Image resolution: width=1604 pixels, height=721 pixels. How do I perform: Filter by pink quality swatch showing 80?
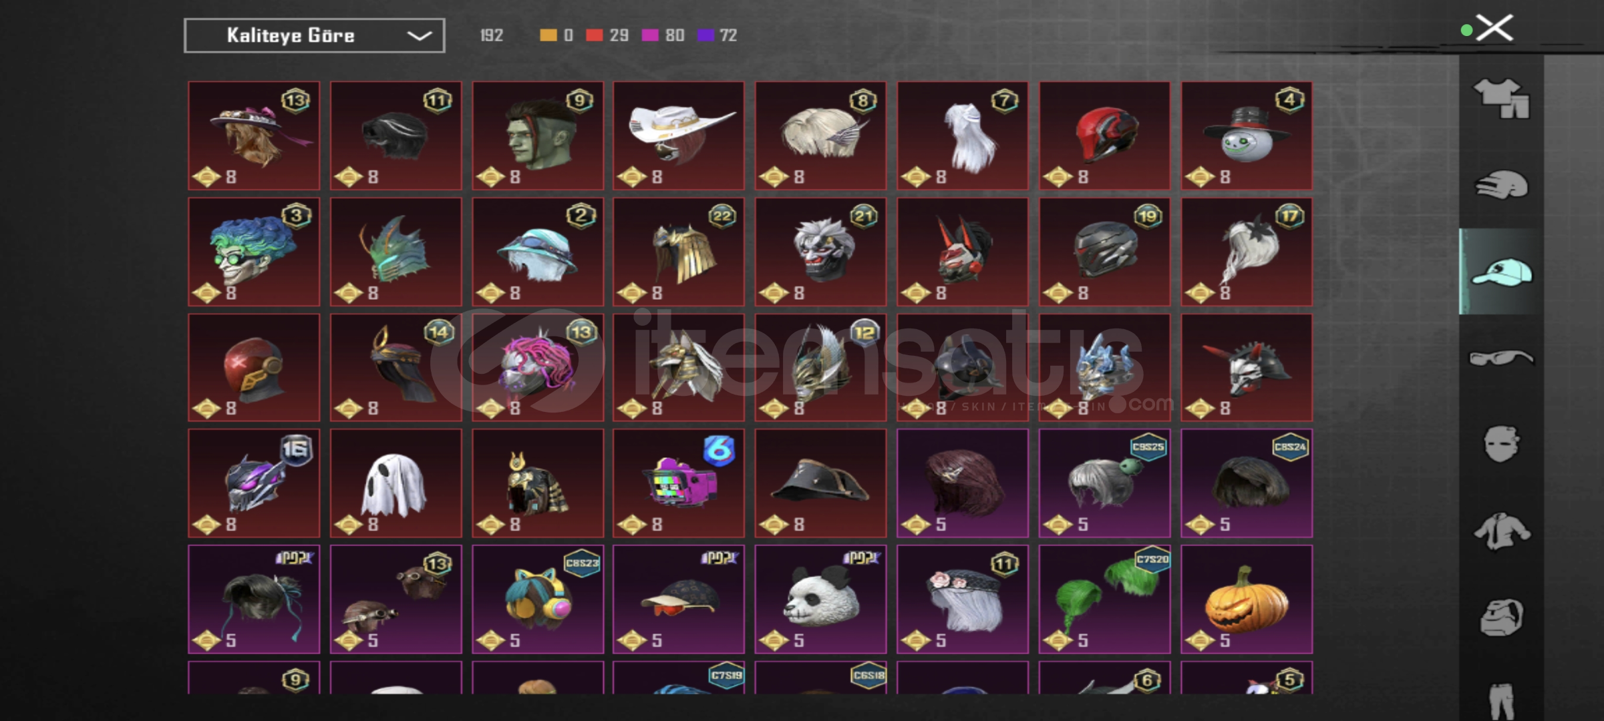[650, 35]
